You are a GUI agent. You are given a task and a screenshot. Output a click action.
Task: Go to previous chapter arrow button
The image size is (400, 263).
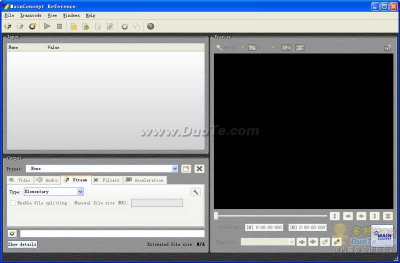tap(301, 241)
